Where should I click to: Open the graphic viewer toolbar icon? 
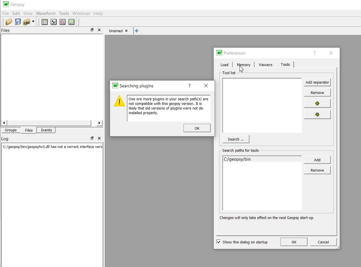pos(54,22)
